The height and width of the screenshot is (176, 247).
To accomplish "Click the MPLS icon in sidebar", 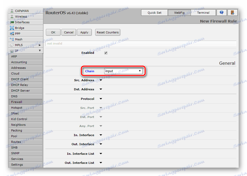I will pyautogui.click(x=12, y=45).
